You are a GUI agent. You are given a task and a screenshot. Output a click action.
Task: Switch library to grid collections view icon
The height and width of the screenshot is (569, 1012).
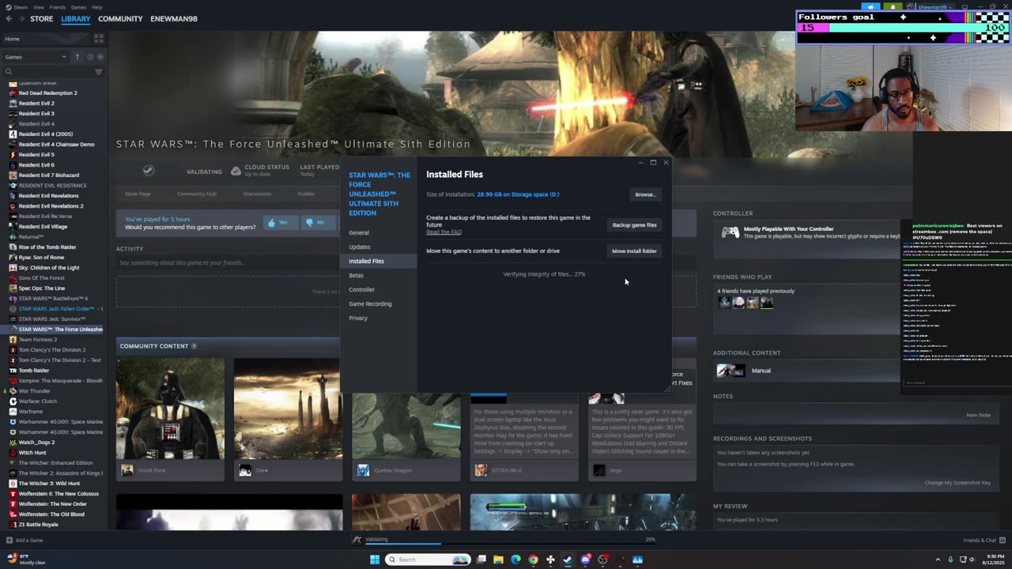pos(99,38)
